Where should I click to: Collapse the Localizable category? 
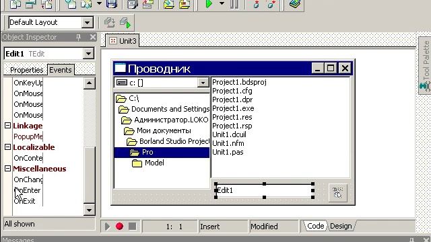point(7,147)
